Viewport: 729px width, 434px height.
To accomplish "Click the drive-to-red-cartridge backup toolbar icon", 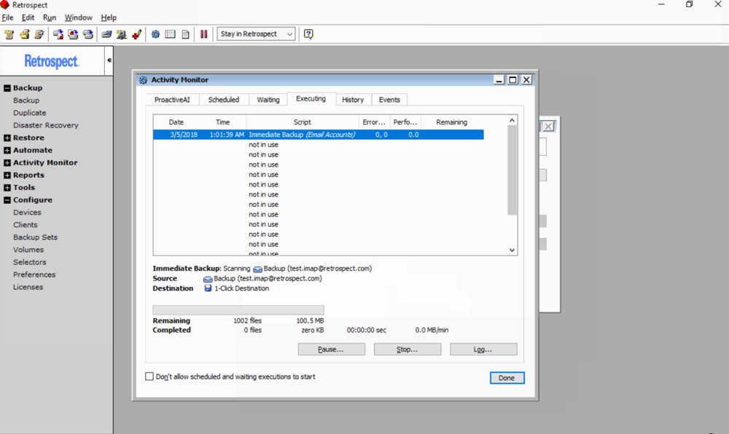I will pyautogui.click(x=58, y=34).
